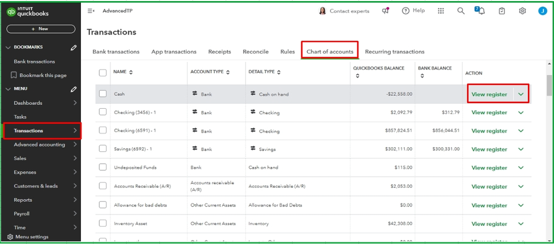Open the apps grid icon
The image size is (554, 244).
tap(441, 11)
